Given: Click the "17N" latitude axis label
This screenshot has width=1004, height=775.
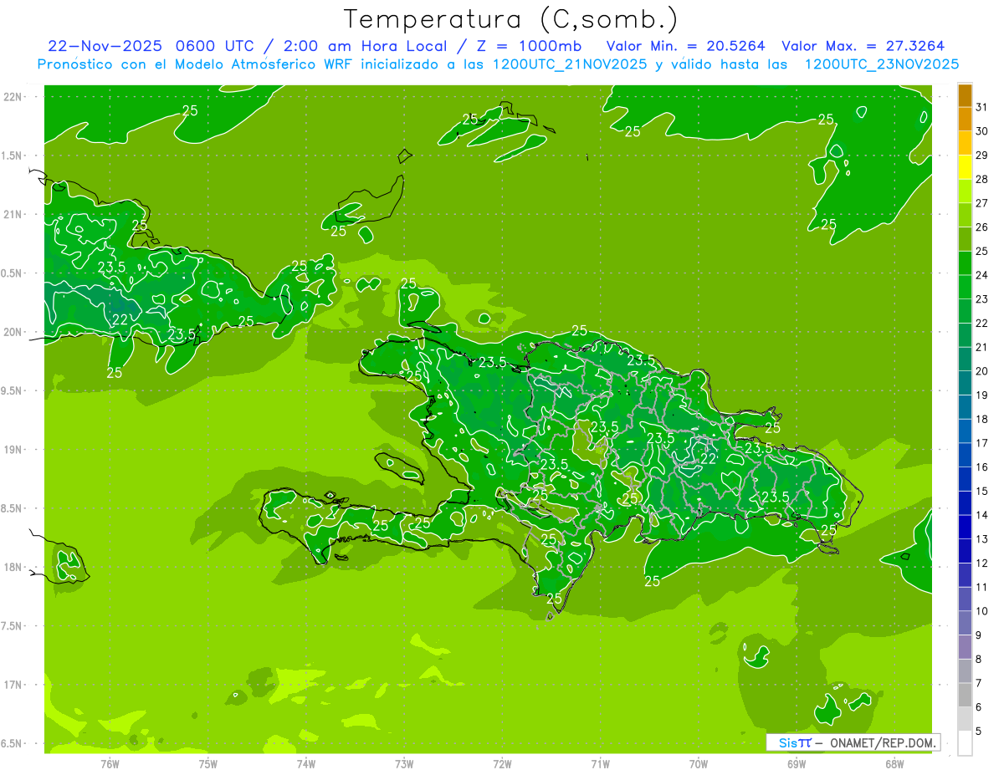Looking at the screenshot, I should pyautogui.click(x=13, y=685).
